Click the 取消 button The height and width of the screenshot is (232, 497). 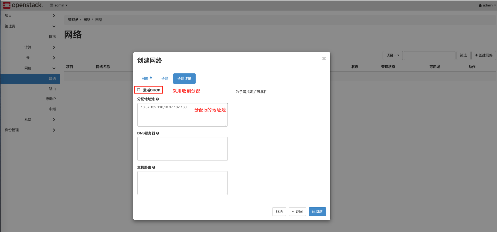click(x=279, y=212)
